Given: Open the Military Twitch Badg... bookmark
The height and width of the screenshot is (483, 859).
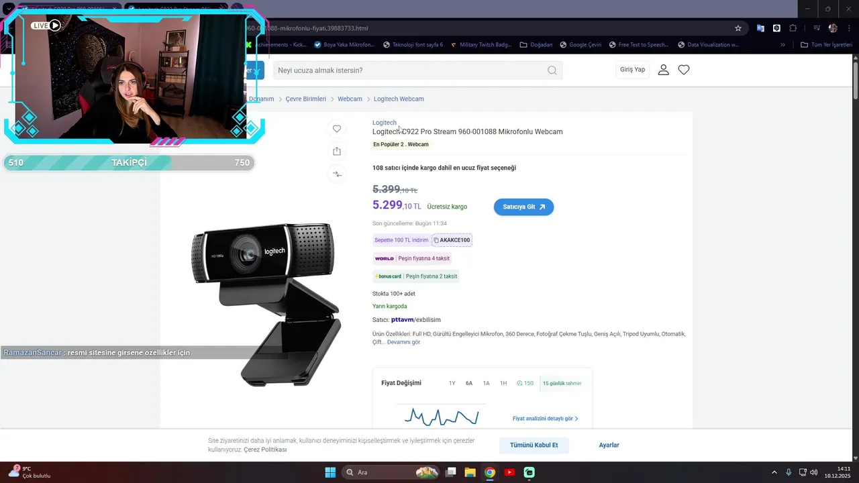Looking at the screenshot, I should (x=481, y=45).
